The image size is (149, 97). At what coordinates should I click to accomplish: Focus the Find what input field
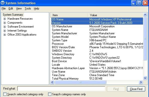point(61,89)
